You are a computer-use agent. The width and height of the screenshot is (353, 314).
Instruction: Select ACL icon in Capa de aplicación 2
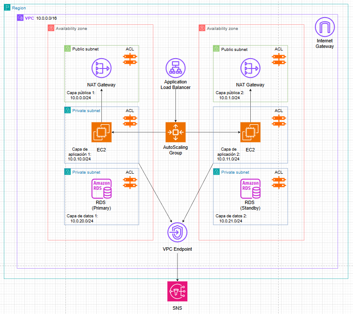pos(279,121)
